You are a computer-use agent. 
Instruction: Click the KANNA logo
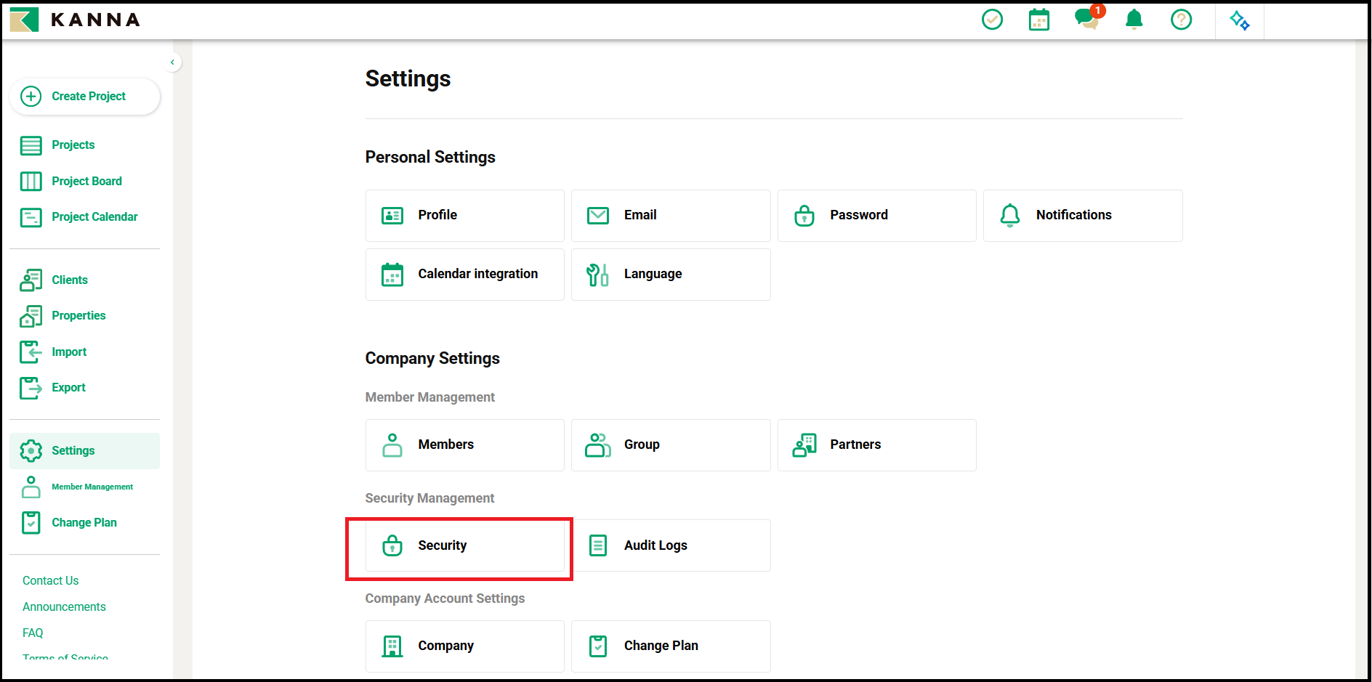pyautogui.click(x=76, y=20)
